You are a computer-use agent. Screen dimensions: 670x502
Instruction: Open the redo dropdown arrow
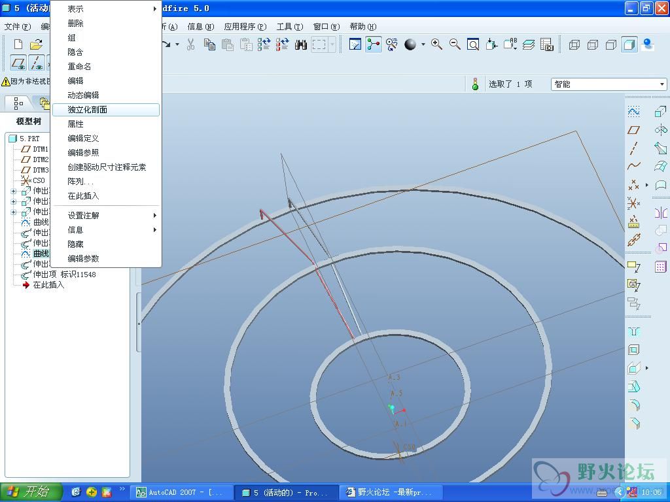(177, 44)
